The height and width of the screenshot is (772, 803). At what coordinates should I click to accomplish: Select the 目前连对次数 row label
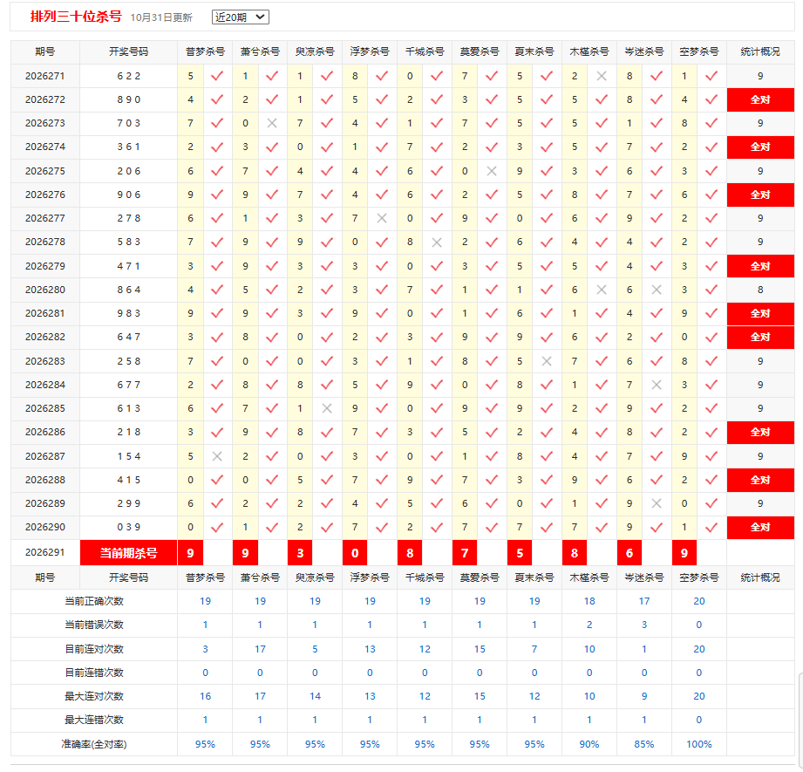tap(94, 649)
